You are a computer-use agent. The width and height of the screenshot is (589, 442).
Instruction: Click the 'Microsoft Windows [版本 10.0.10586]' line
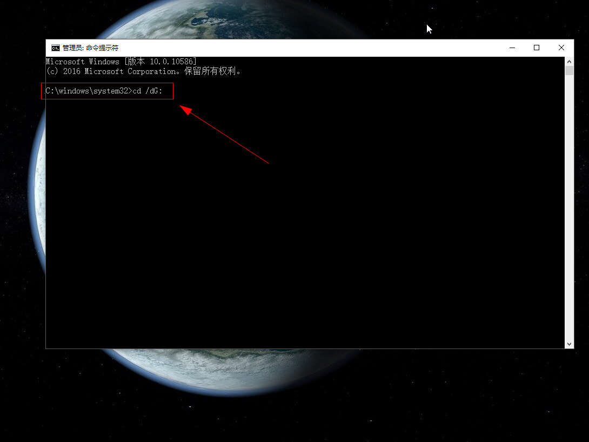click(x=121, y=61)
